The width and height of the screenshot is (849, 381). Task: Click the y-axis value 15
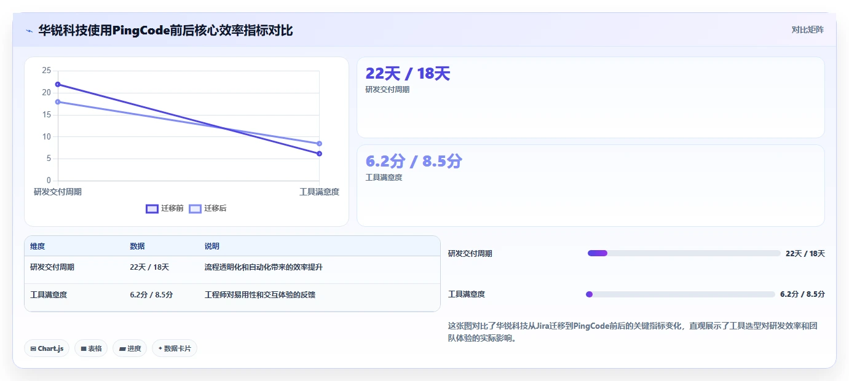click(47, 115)
